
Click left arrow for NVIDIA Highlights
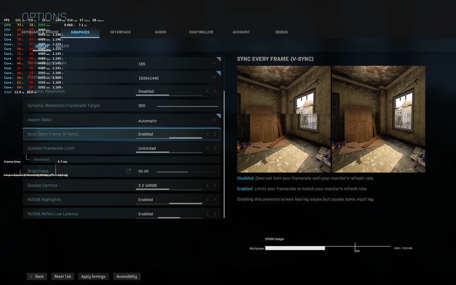(x=207, y=200)
